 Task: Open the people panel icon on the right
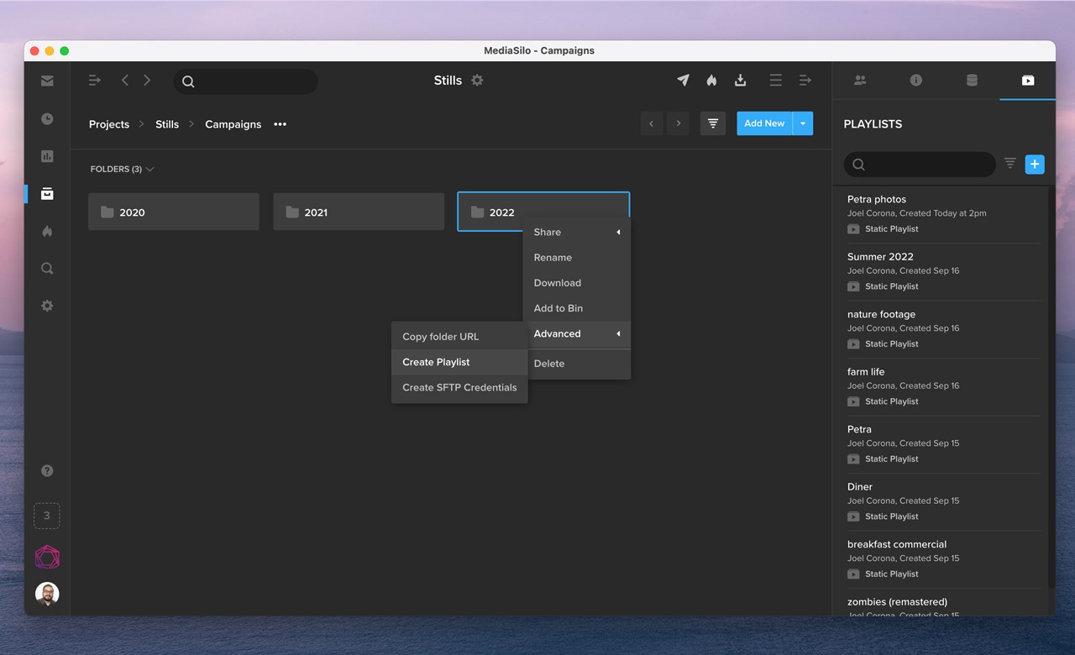point(860,81)
